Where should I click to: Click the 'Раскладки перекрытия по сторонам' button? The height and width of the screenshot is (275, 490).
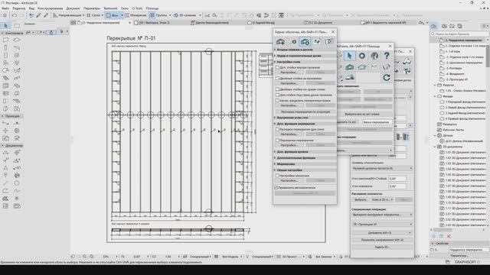(305, 112)
